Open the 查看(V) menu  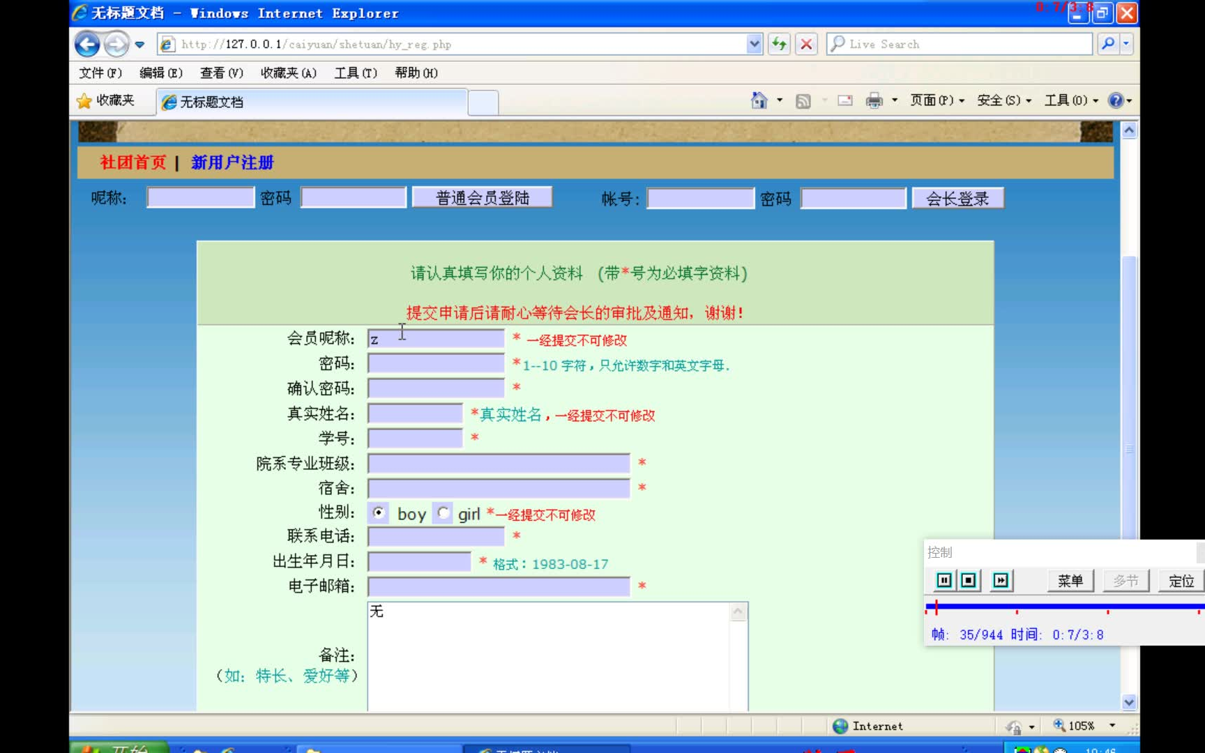[221, 73]
